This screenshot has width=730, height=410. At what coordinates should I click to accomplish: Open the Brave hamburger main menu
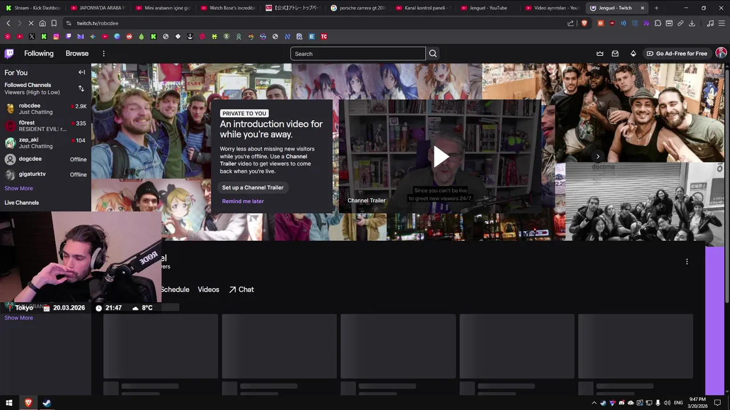point(722,23)
